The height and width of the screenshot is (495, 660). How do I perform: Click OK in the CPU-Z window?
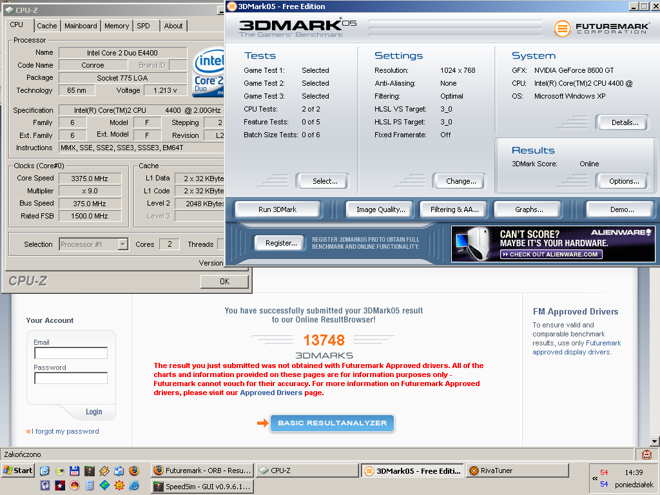[224, 281]
